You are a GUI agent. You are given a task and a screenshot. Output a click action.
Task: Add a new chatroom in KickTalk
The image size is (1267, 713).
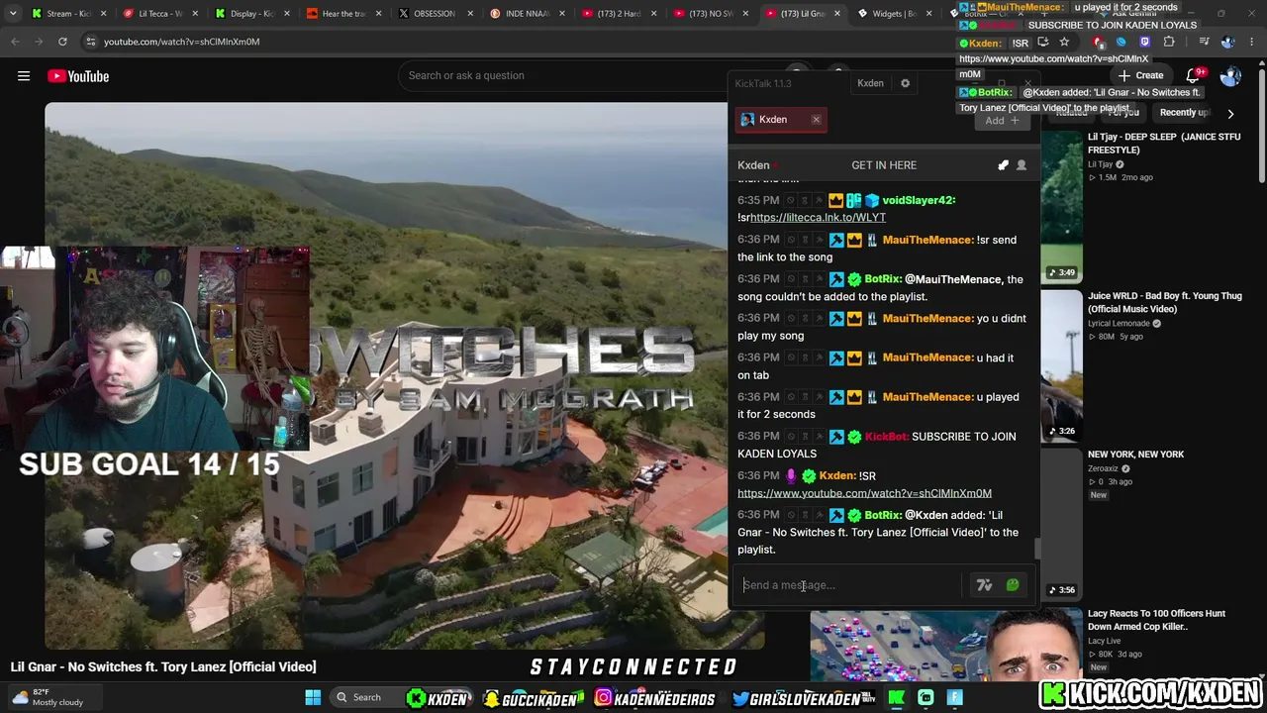pyautogui.click(x=1002, y=121)
